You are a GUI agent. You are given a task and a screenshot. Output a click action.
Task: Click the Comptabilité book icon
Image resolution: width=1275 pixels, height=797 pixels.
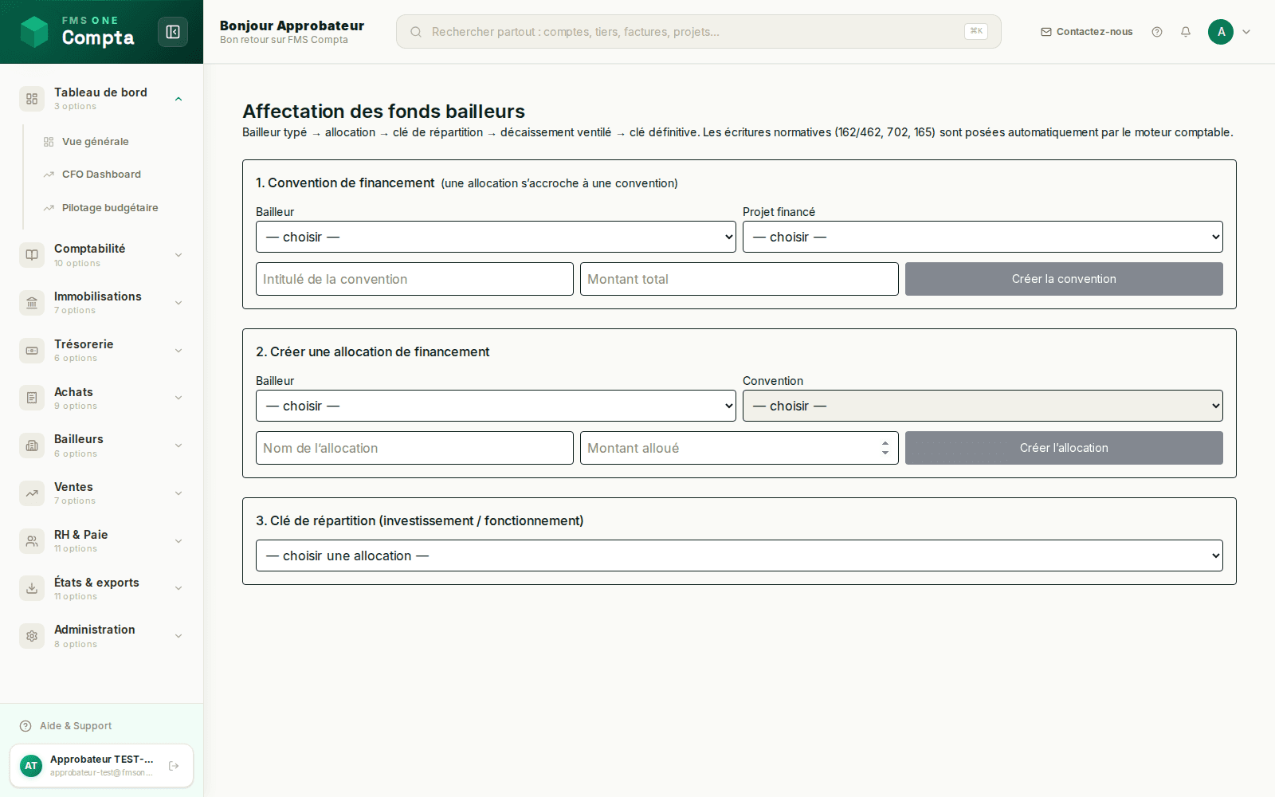coord(32,255)
